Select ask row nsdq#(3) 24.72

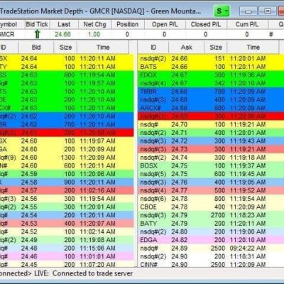(211, 141)
